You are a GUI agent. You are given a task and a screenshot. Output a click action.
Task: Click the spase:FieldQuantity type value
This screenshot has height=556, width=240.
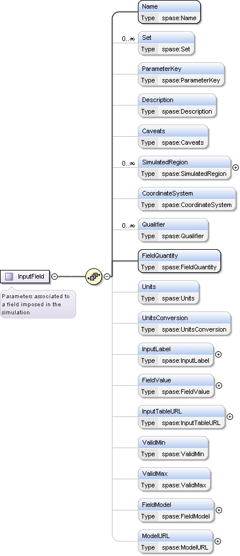[x=189, y=268]
